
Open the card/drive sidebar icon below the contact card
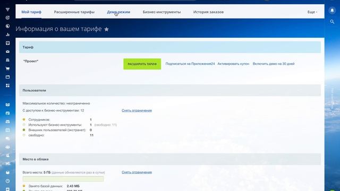pos(7,121)
